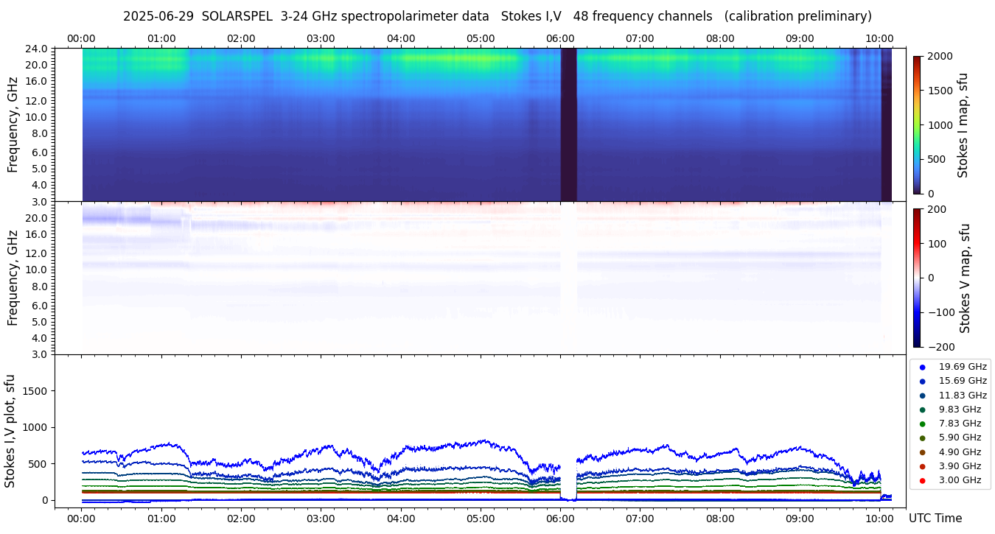
Task: Click the 9.83 GHz legend marker dot
Action: (922, 410)
